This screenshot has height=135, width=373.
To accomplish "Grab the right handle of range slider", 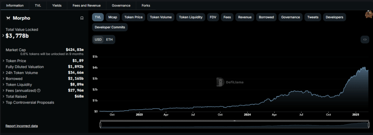I will coord(369,125).
